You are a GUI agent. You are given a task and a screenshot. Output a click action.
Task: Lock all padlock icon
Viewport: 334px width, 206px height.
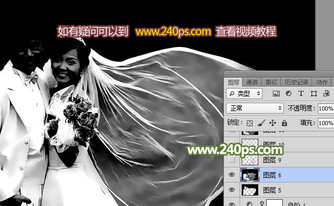pos(284,123)
